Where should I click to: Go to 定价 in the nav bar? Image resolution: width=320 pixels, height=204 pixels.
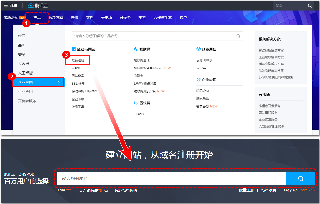pos(74,18)
